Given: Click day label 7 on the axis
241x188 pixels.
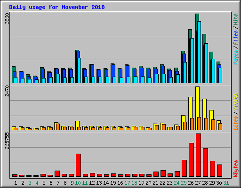Looking at the screenshot, I should pos(58,183).
